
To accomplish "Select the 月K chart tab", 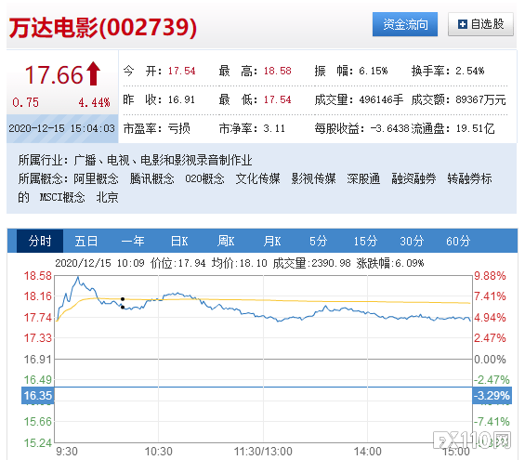I will coord(272,241).
